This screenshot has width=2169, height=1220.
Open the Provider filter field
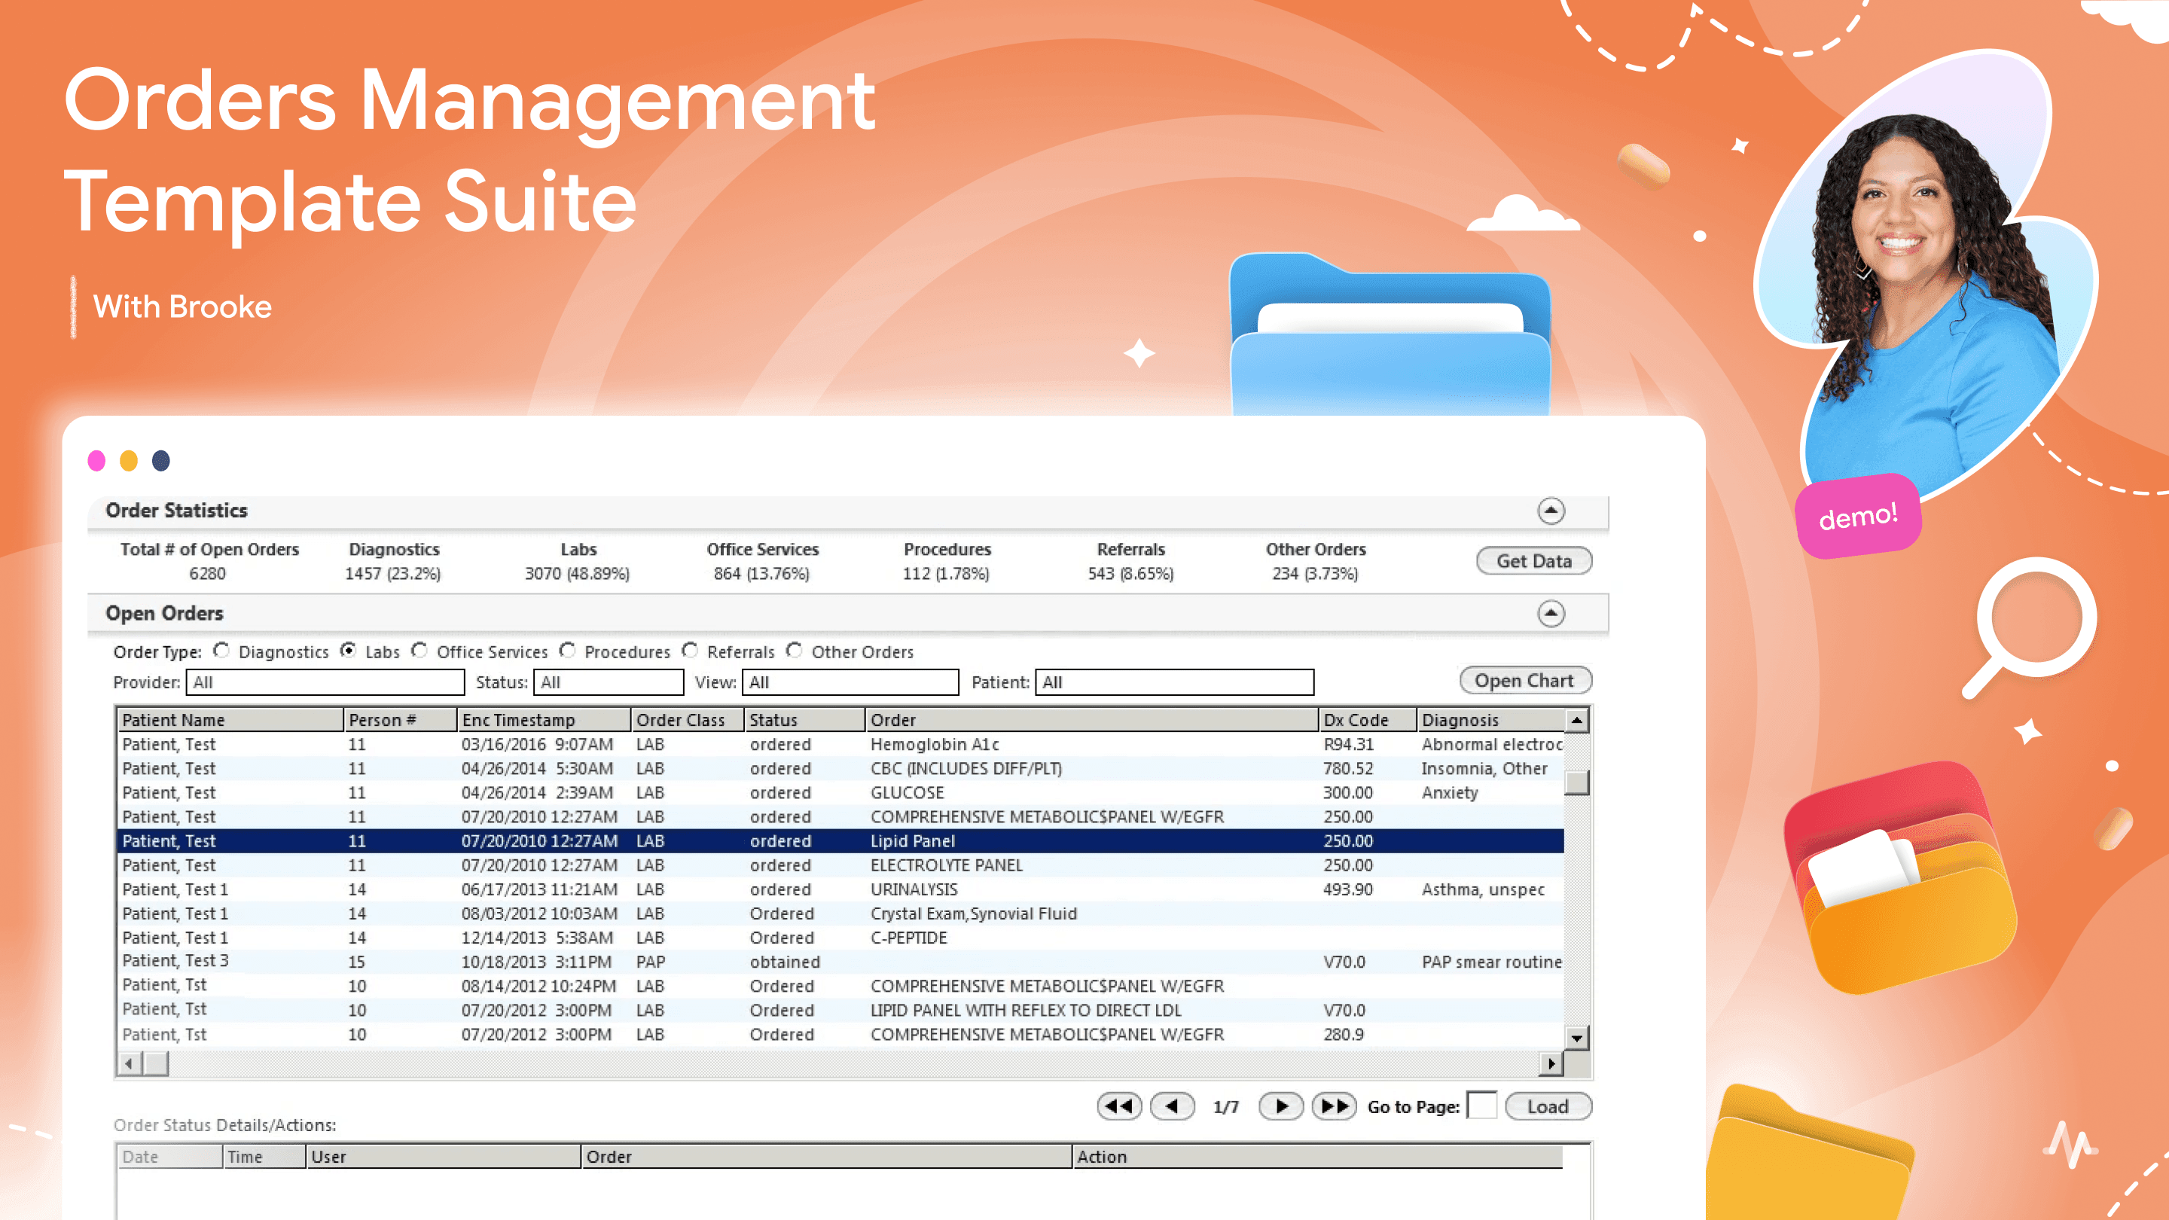point(325,682)
